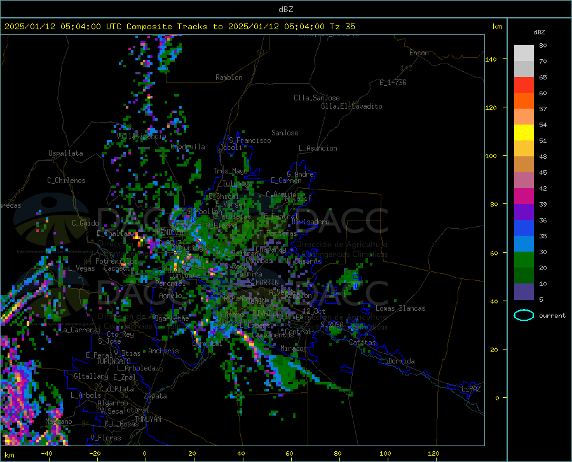Click the -40 km horizontal axis tick
This screenshot has width=572, height=462.
point(46,454)
